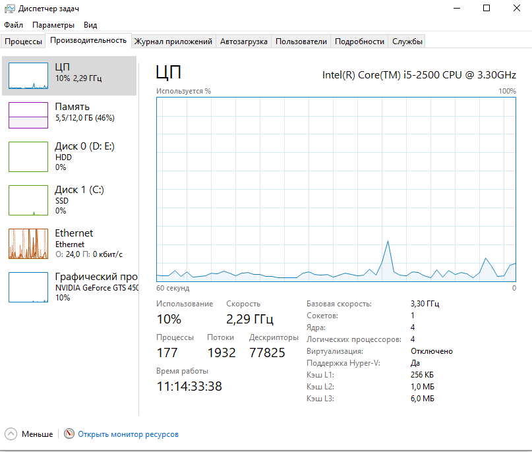Select the Memory mini graph thumbnail
This screenshot has height=452, width=532.
pos(28,115)
